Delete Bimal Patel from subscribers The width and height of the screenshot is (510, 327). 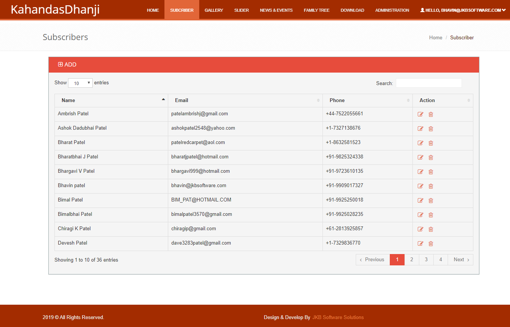click(431, 200)
